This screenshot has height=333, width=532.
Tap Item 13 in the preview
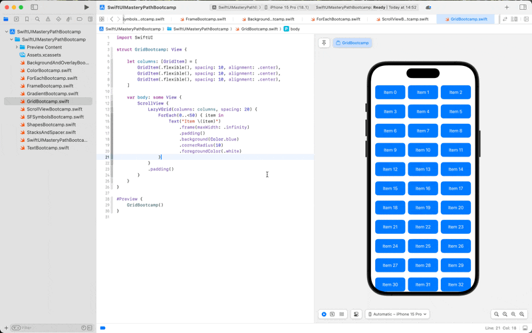pyautogui.click(x=423, y=169)
